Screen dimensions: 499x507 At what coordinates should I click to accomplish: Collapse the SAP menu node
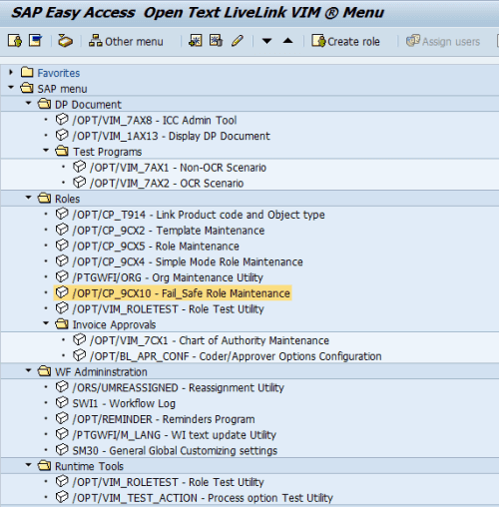click(11, 88)
